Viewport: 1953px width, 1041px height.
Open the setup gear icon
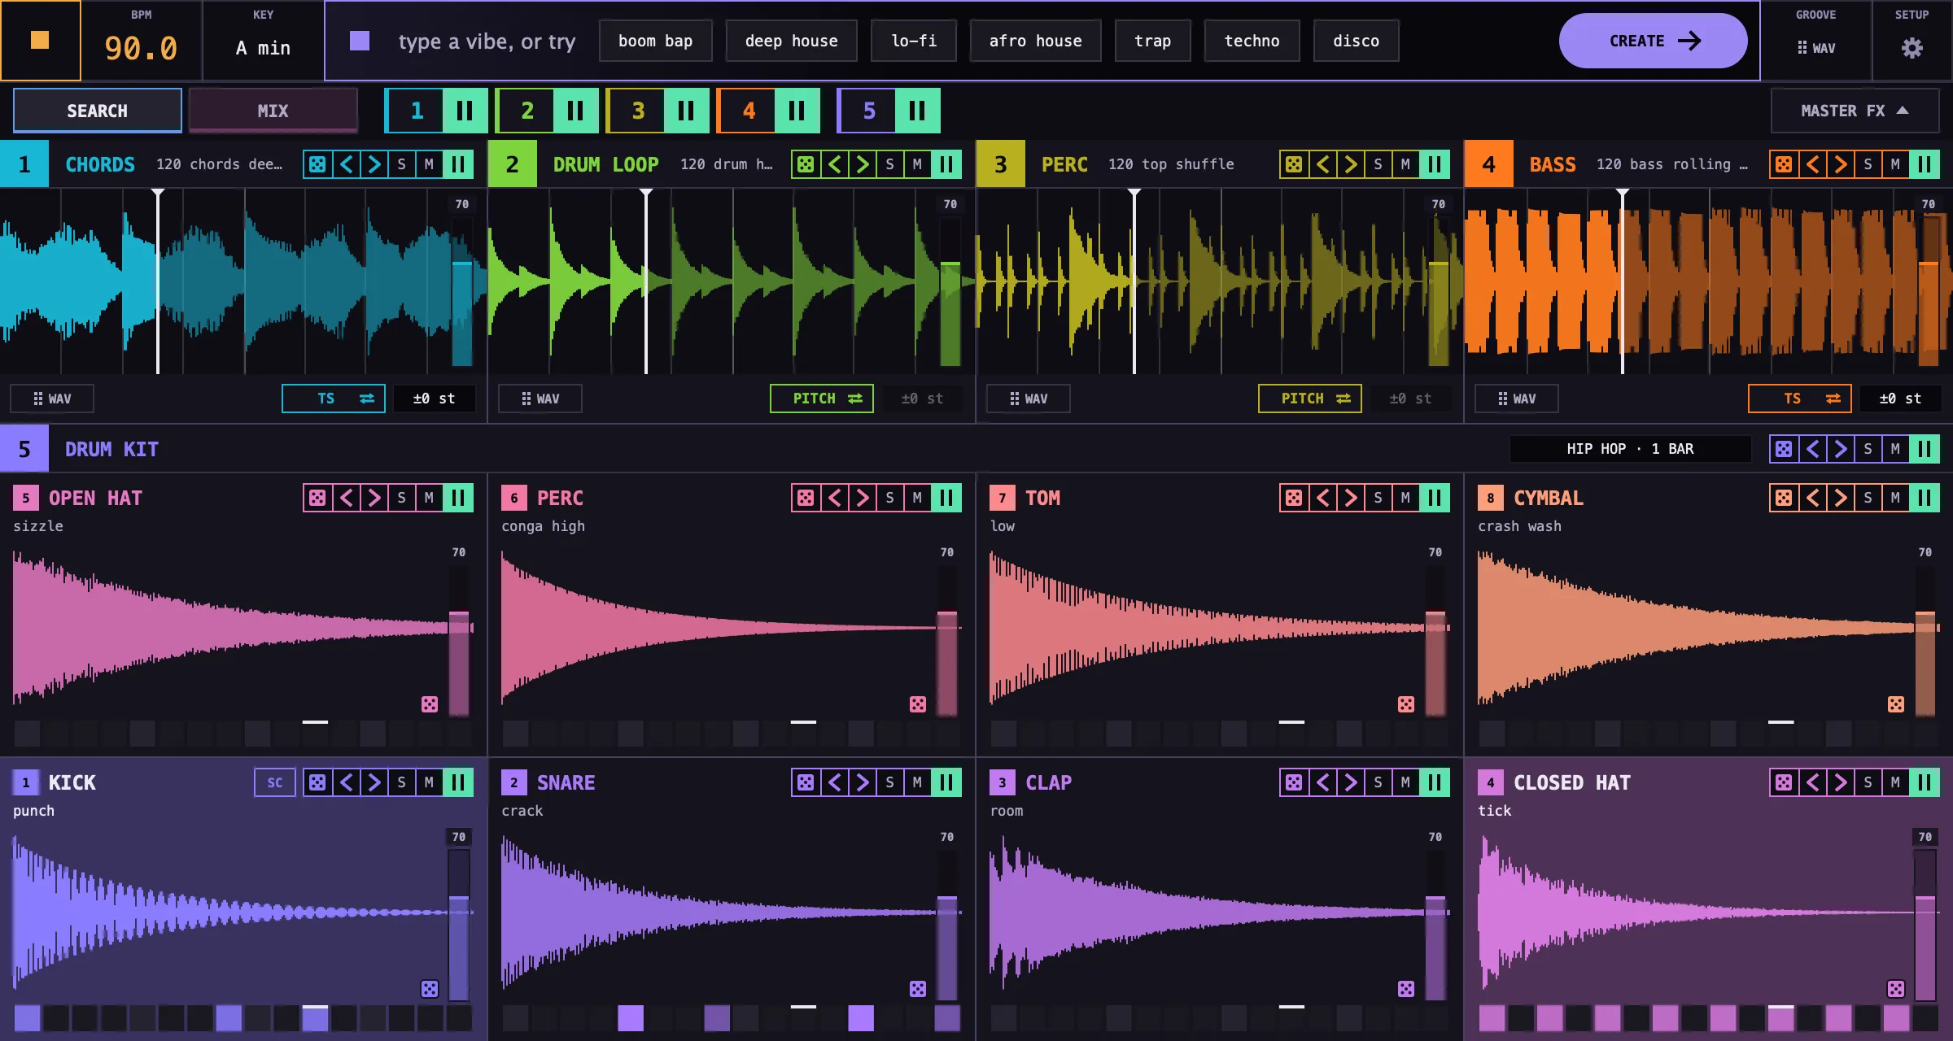click(1911, 48)
